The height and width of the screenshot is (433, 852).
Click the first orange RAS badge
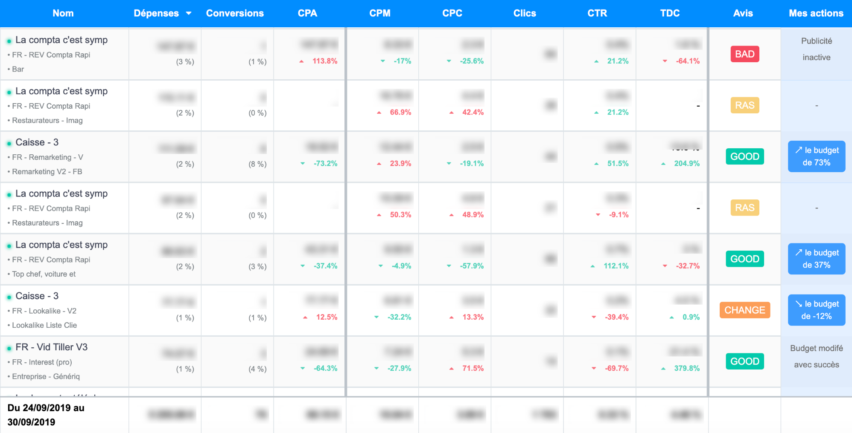pyautogui.click(x=744, y=105)
